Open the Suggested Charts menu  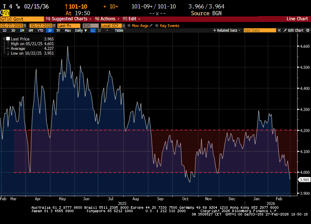[x=69, y=19]
